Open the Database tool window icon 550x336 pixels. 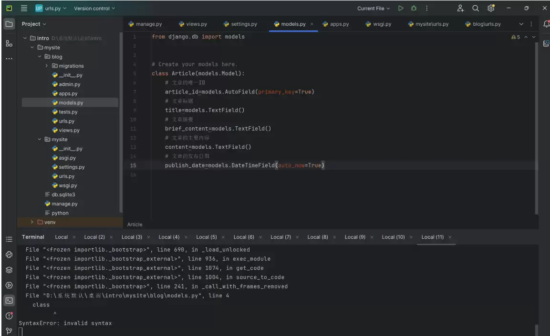point(546,43)
